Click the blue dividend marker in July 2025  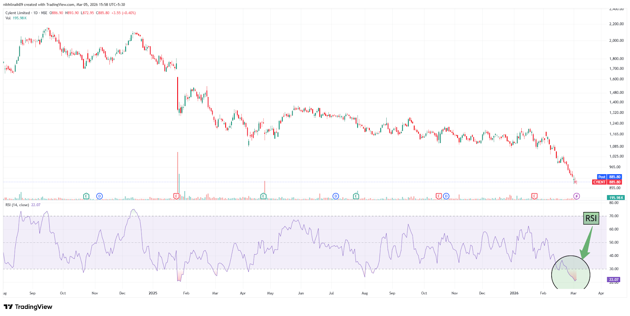tap(335, 196)
